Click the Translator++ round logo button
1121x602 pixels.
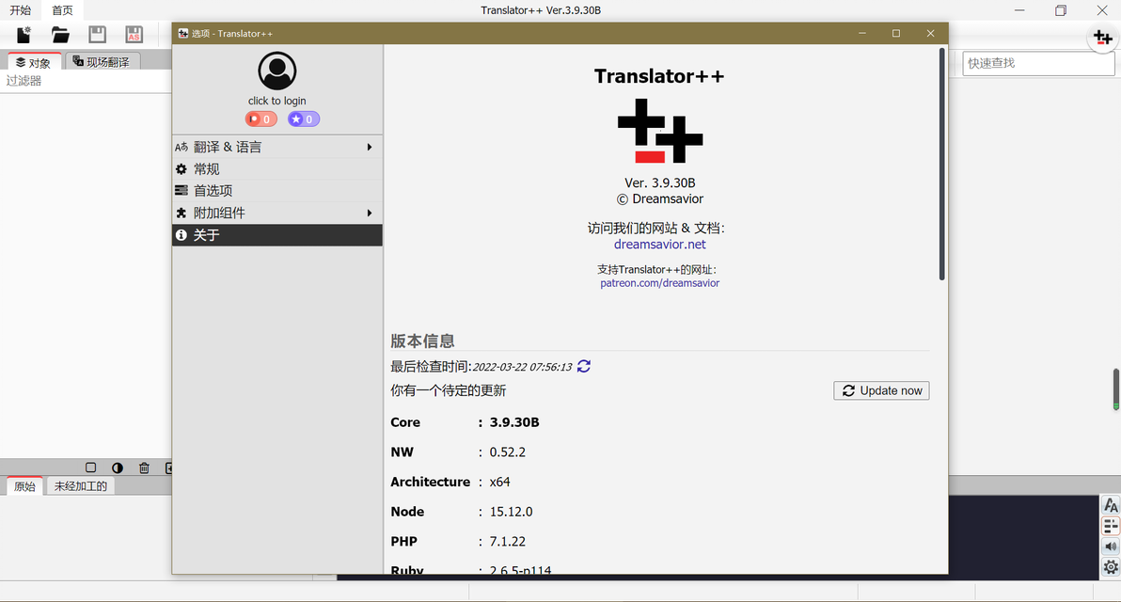1102,38
